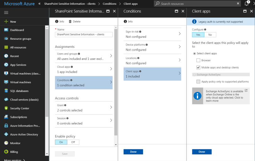Expand the Device platforms condition
Screen dimensions: 255x161
(152, 47)
